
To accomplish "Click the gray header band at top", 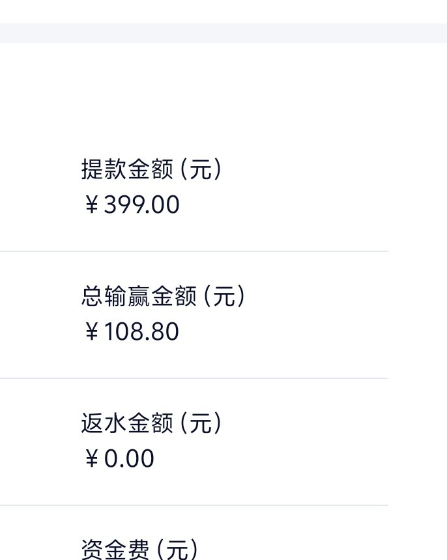I will pyautogui.click(x=223, y=33).
